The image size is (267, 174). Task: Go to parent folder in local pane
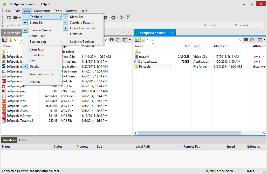[x=112, y=40]
